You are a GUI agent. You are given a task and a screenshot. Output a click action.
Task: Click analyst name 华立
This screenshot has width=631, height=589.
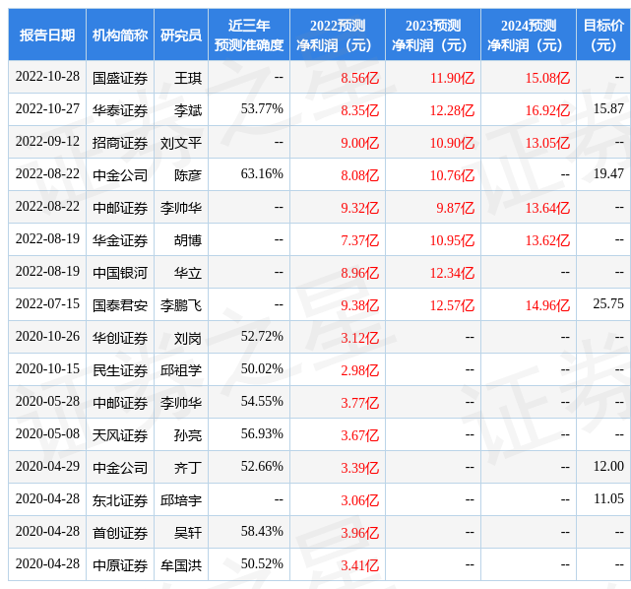(x=188, y=273)
